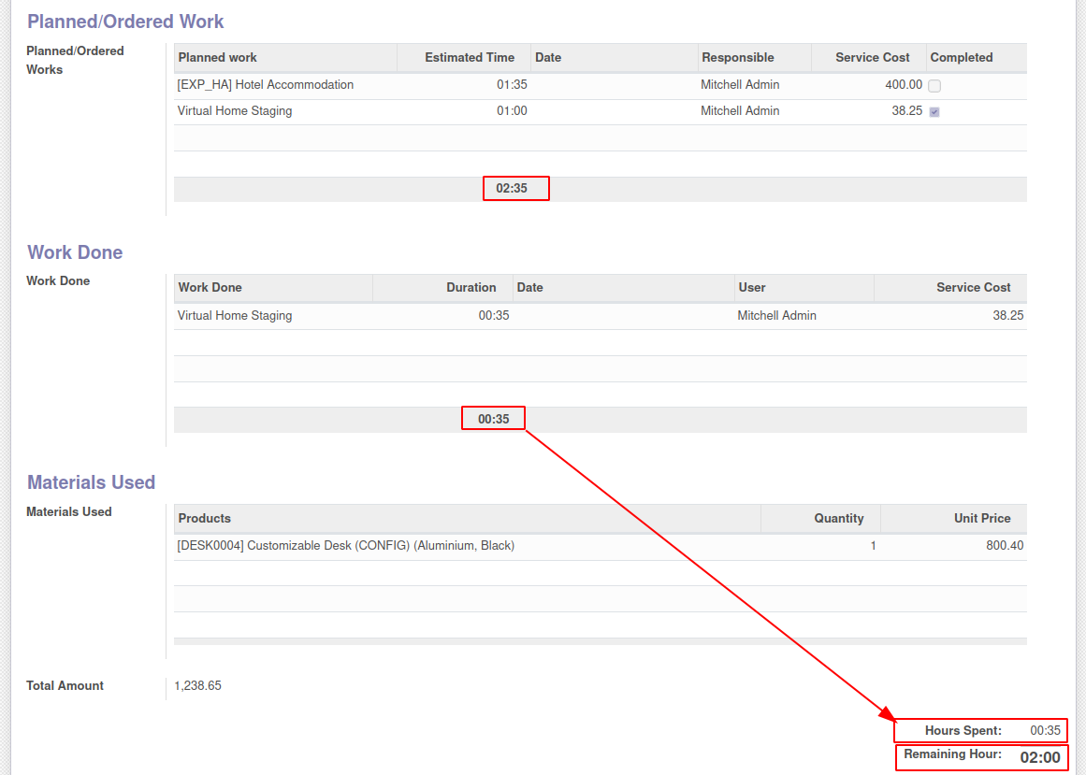This screenshot has width=1086, height=775.
Task: Check the Hotel Accommodation completed checkbox
Action: [934, 86]
